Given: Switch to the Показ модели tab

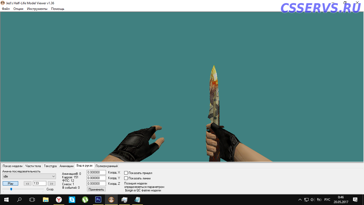Looking at the screenshot, I should (13, 166).
